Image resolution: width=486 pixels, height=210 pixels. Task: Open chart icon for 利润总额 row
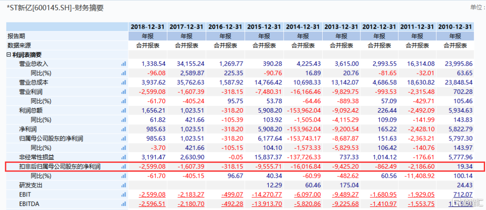pos(124,110)
